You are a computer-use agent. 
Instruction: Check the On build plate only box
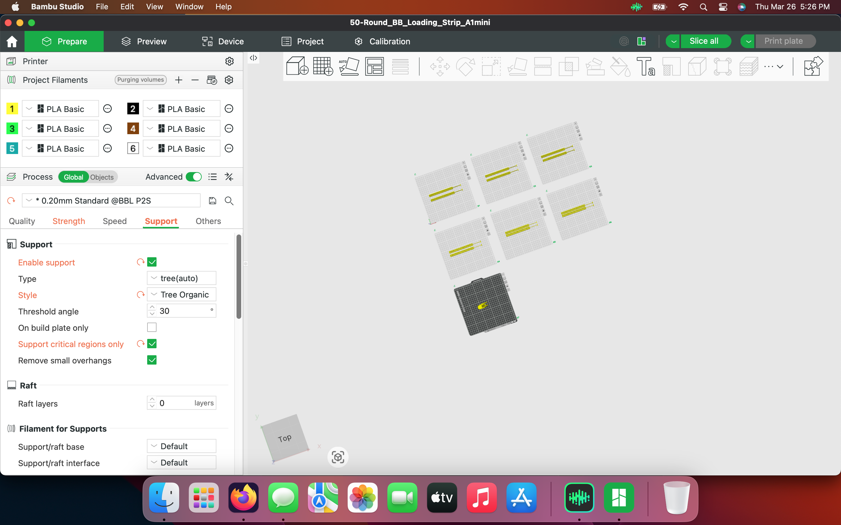coord(152,327)
